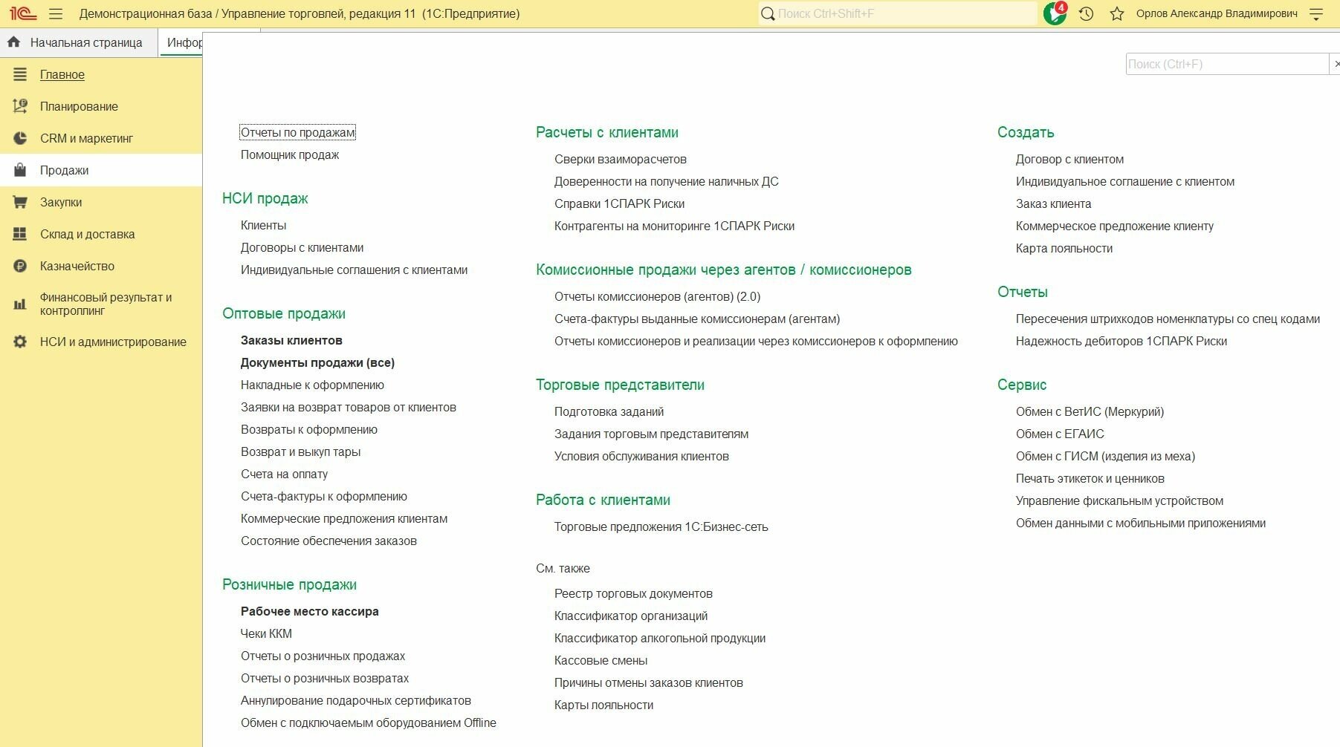Image resolution: width=1340 pixels, height=747 pixels.
Task: Create Договор с клиентом
Action: click(1069, 159)
